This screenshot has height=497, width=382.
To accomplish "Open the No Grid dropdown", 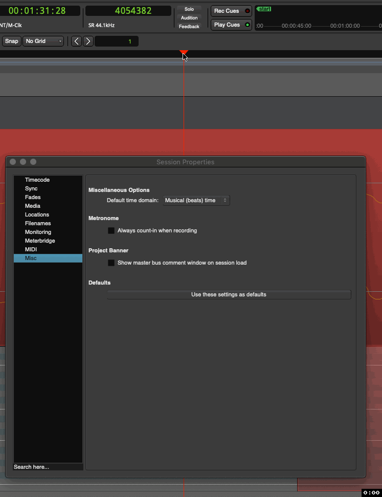I will point(43,41).
